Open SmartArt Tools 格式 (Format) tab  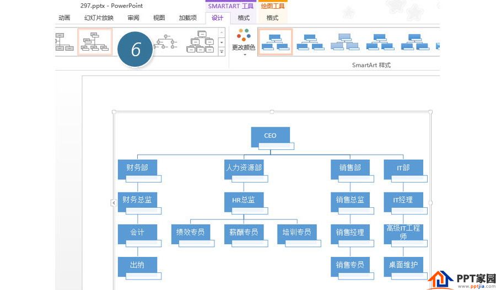tap(244, 18)
